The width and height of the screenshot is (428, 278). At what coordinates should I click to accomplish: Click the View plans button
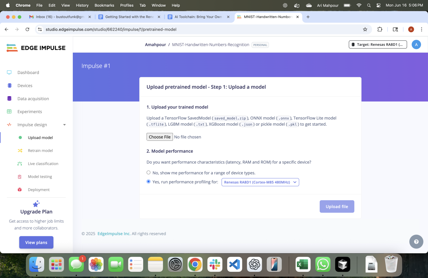coord(36,242)
